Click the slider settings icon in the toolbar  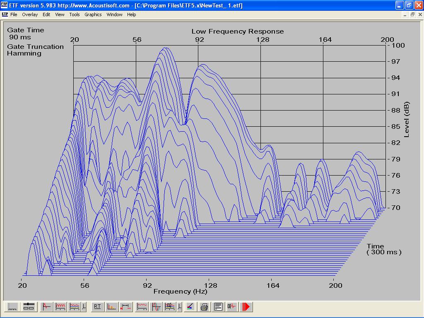coord(28,307)
